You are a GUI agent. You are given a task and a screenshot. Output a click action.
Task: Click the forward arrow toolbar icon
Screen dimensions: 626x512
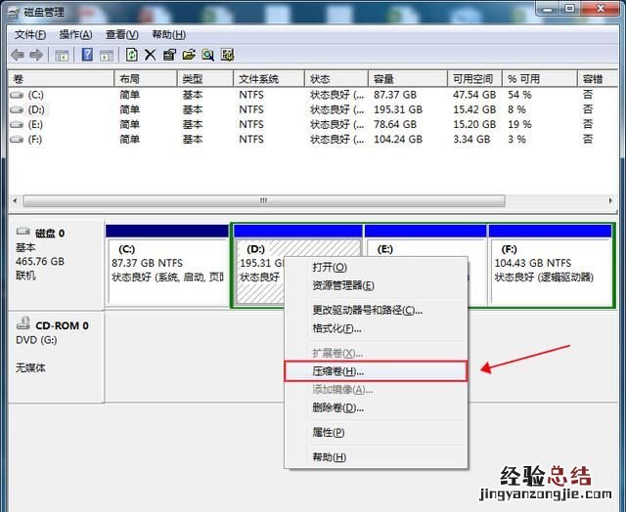36,55
